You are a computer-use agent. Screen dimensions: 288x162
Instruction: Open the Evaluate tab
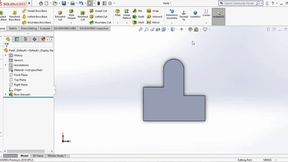point(45,28)
